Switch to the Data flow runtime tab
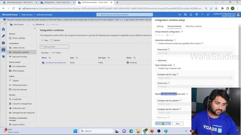The image size is (241, 135). (194, 26)
